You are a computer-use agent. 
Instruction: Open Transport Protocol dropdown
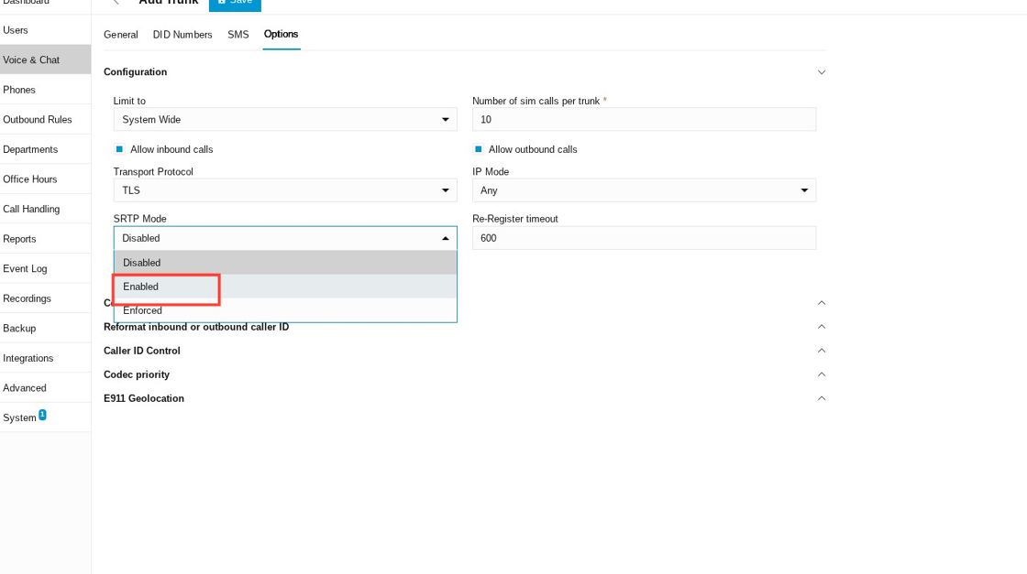tap(285, 190)
